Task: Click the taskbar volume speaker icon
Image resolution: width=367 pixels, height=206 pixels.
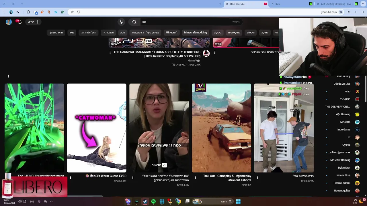Action: pos(20,201)
